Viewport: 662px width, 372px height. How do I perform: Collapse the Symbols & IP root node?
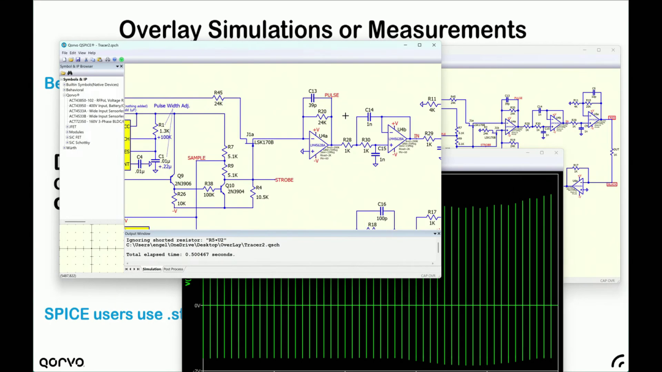(x=62, y=79)
